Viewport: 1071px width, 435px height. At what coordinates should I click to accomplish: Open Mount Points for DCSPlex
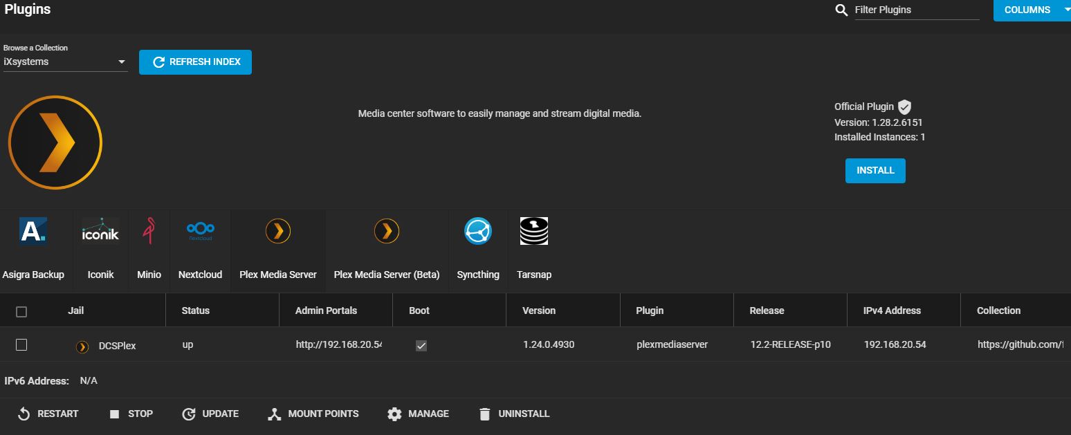pyautogui.click(x=313, y=414)
